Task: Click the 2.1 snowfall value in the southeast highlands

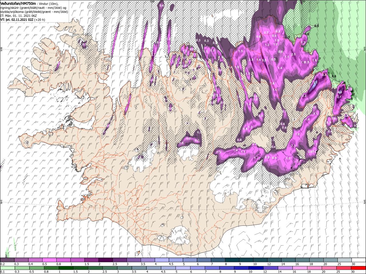Action: [x=293, y=146]
